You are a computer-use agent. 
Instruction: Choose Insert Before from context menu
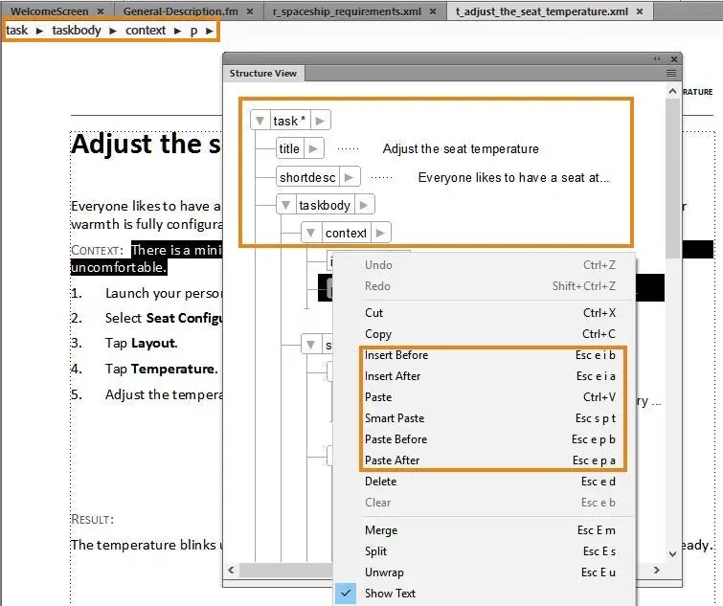point(396,355)
